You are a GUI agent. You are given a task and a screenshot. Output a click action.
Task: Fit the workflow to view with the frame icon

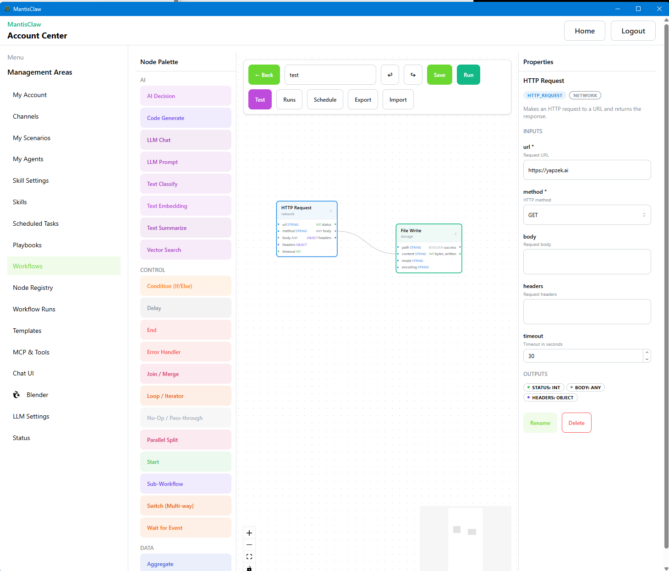tap(249, 556)
